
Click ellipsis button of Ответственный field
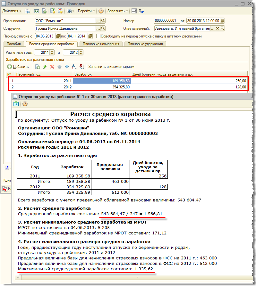pos(212,29)
